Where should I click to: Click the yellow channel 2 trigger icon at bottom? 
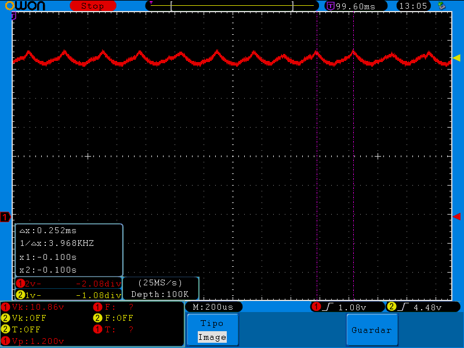[x=391, y=307]
